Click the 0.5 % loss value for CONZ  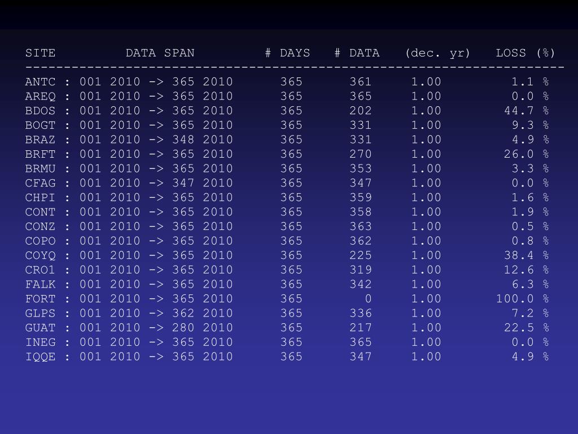[x=531, y=226]
